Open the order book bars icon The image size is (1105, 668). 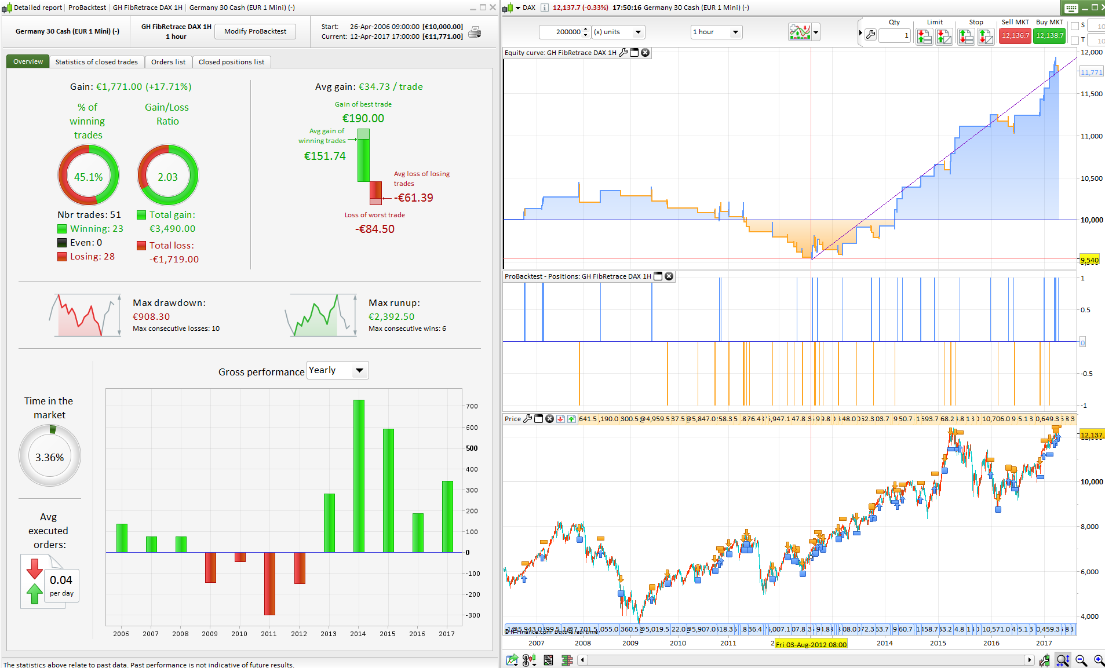tap(567, 660)
